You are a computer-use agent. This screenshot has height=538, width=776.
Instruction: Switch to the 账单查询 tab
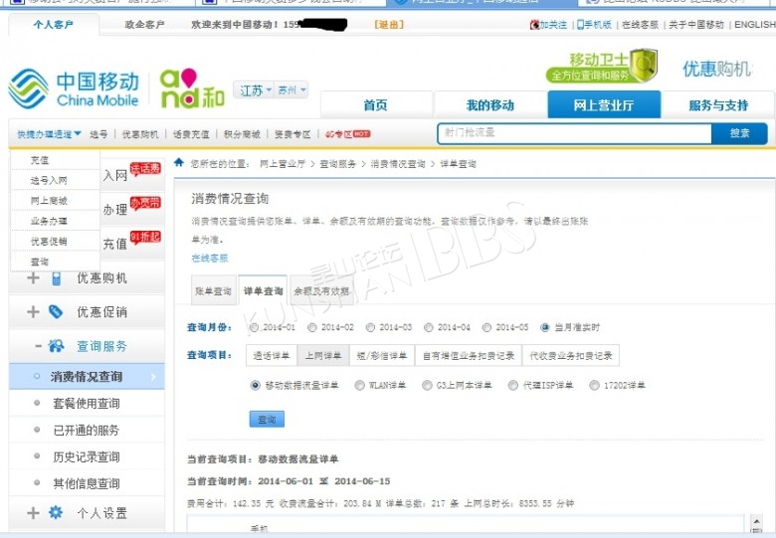pyautogui.click(x=213, y=291)
